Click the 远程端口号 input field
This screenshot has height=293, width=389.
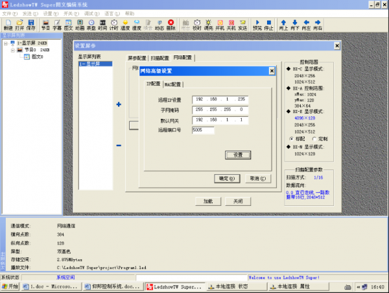coord(203,131)
